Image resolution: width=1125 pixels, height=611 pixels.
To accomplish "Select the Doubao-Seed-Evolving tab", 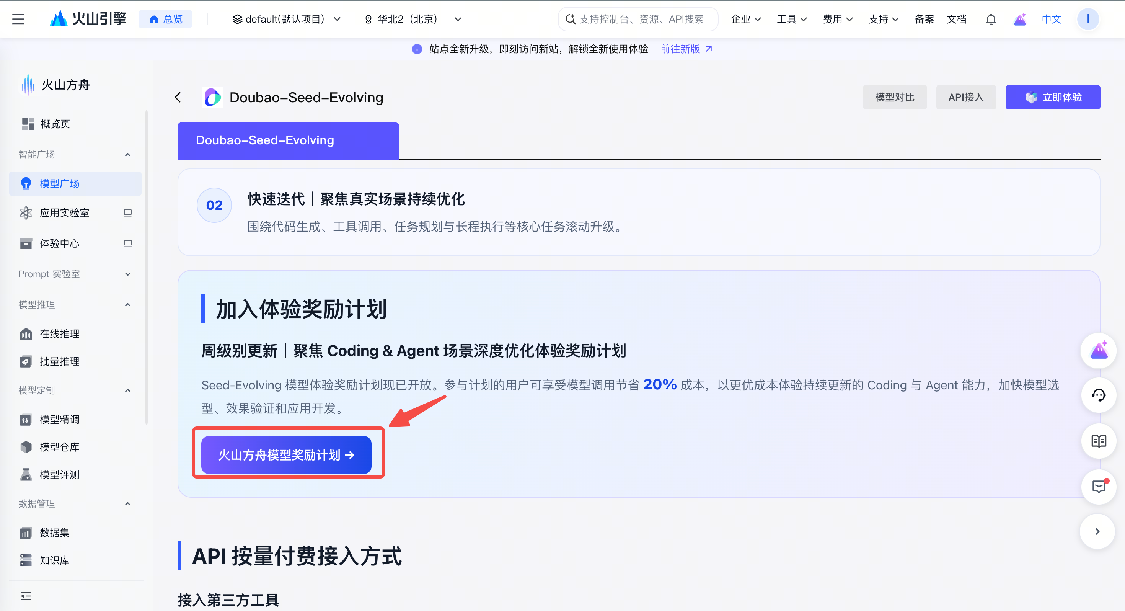I will 288,140.
